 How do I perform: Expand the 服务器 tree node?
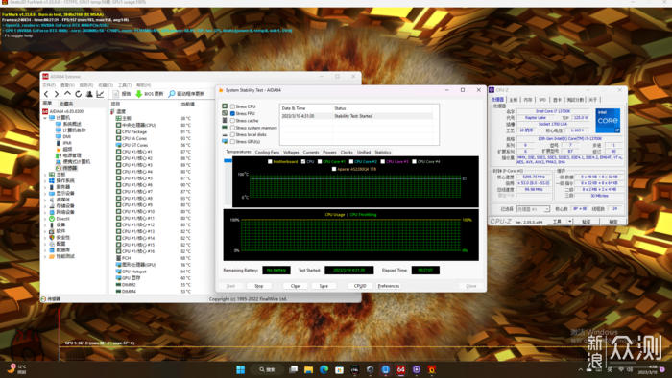click(45, 187)
